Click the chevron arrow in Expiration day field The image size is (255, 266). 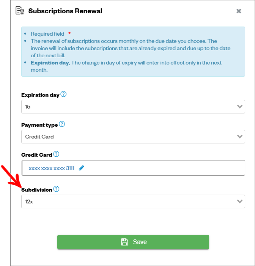click(239, 106)
